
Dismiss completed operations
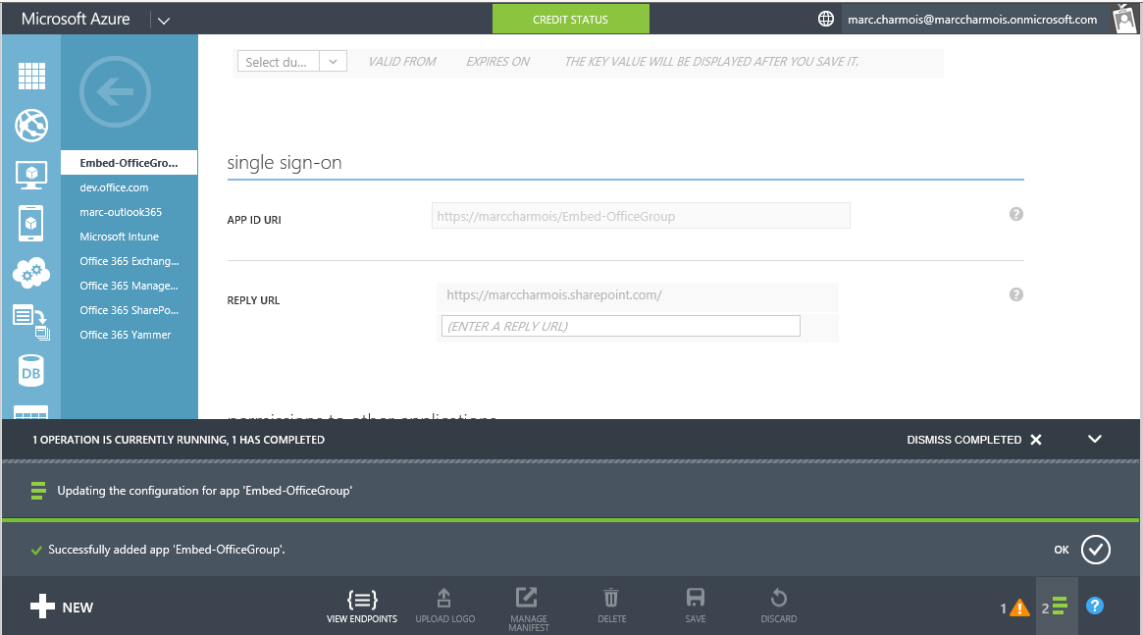[x=974, y=440]
